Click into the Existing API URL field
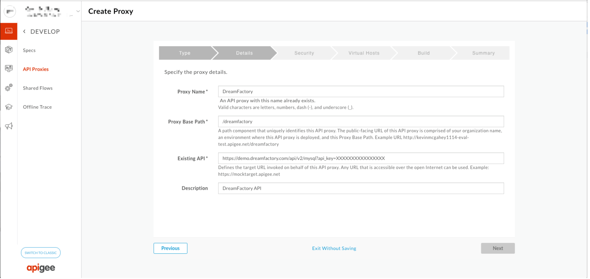 tap(361, 158)
